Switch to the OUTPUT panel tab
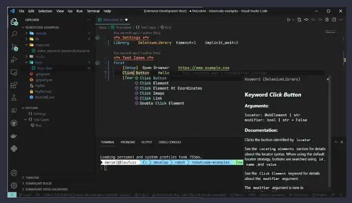This screenshot has width=352, height=203. tap(147, 142)
